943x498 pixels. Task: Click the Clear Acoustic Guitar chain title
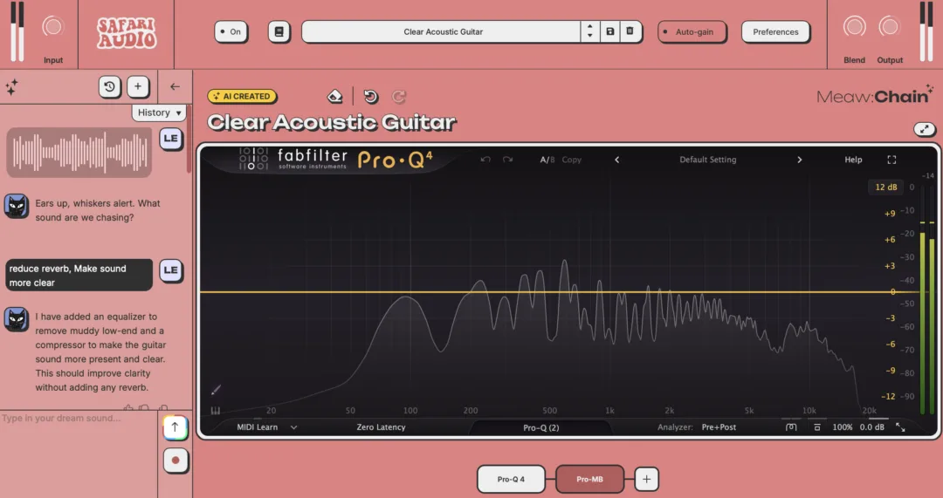[x=332, y=123]
